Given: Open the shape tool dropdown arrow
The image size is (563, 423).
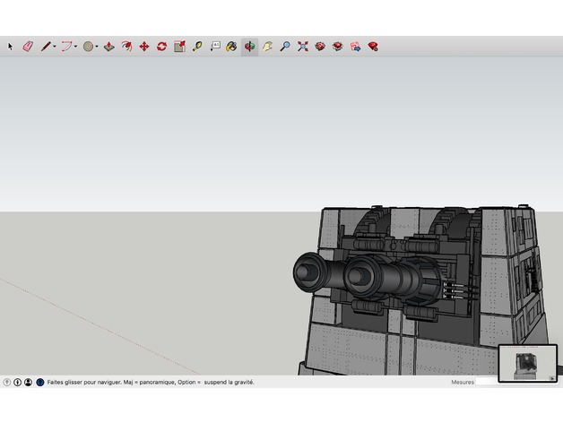Looking at the screenshot, I should (x=97, y=47).
